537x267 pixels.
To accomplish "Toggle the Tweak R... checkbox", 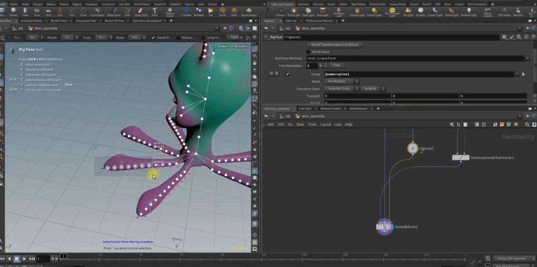I will [x=153, y=37].
